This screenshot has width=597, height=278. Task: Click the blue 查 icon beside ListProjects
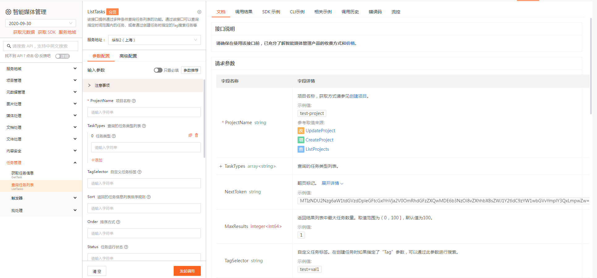click(301, 149)
